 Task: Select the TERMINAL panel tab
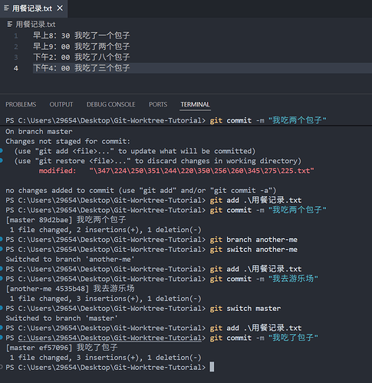(195, 104)
